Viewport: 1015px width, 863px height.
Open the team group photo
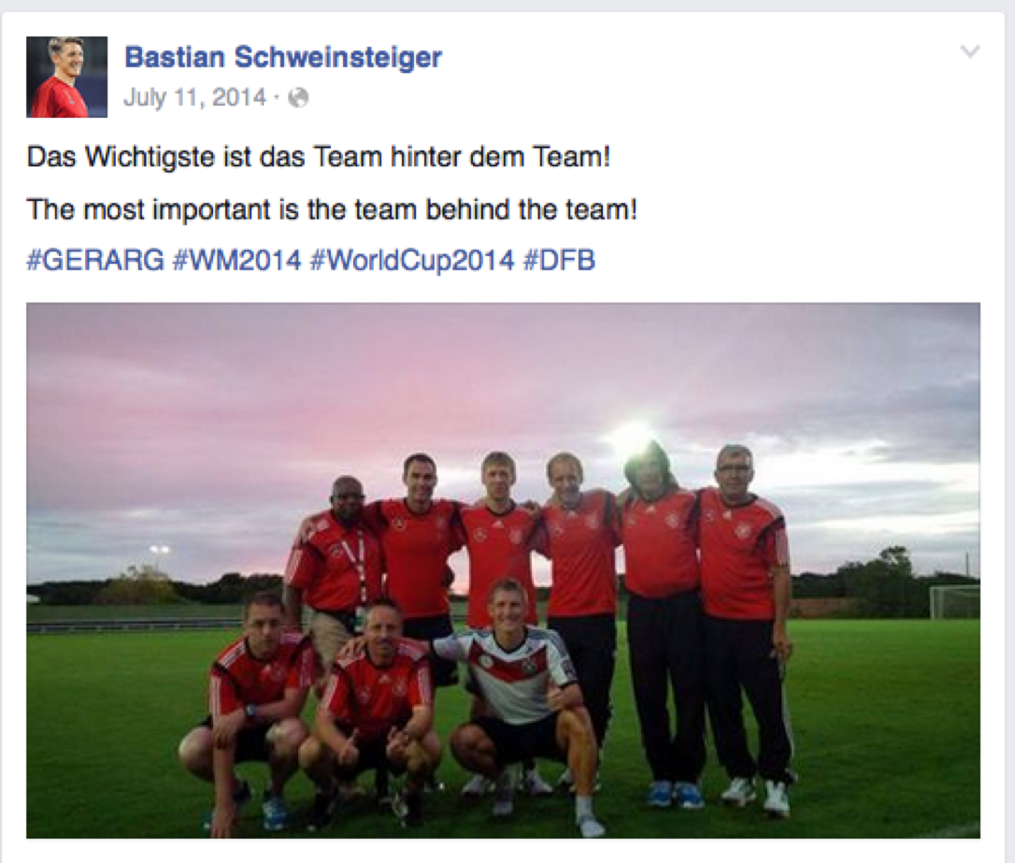503,570
